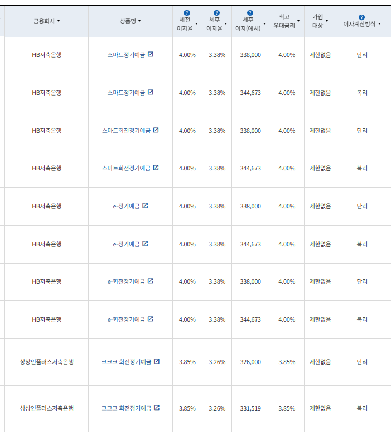Viewport: 391px width, 439px height.
Task: Click external link icon for 크크크 회전정기예금 복리 row
Action: (x=157, y=408)
